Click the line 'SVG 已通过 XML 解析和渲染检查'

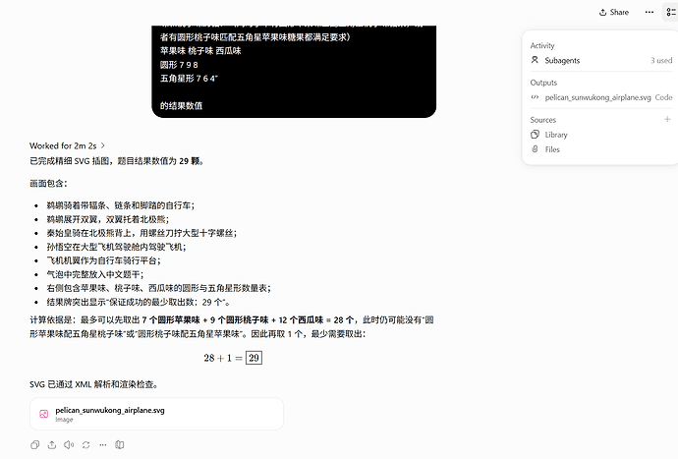[93, 384]
